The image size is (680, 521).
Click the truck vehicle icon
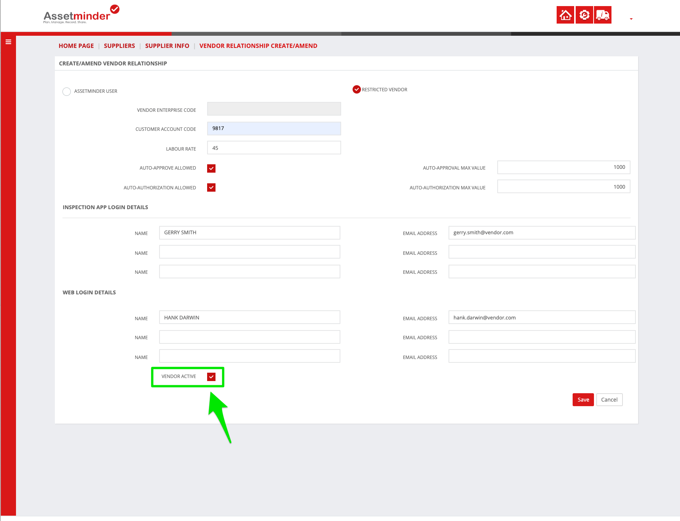point(603,15)
